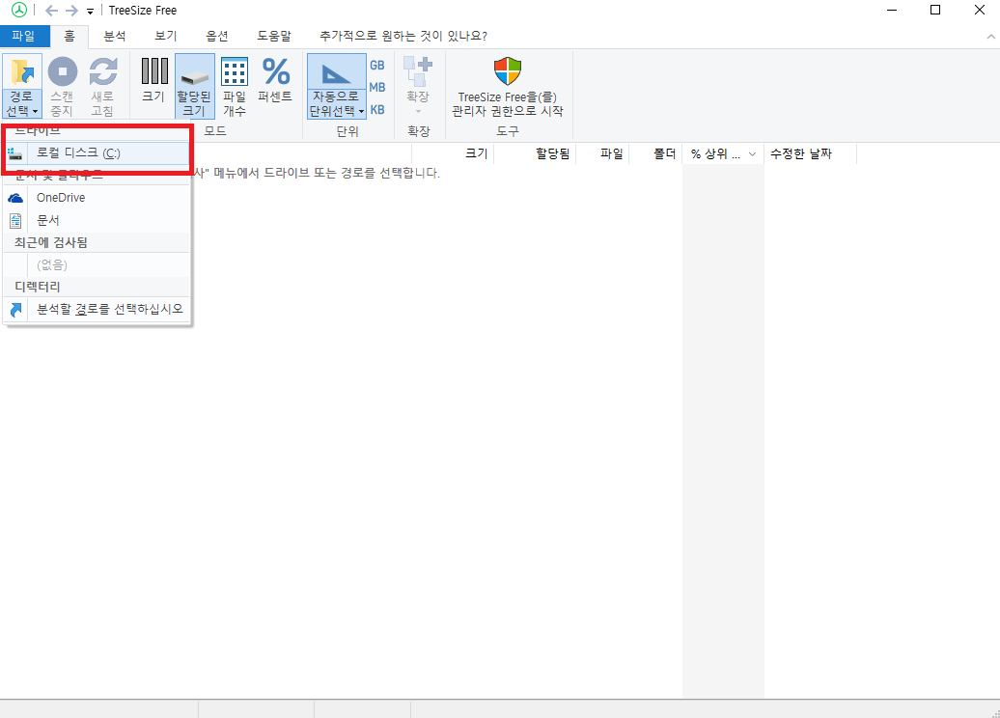Viewport: 1000px width, 718px height.
Task: Open the 파일 ribbon tab
Action: click(x=23, y=36)
